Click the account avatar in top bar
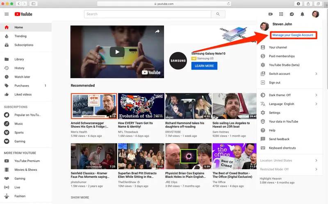Image resolution: width=328 pixels, height=204 pixels. click(315, 14)
